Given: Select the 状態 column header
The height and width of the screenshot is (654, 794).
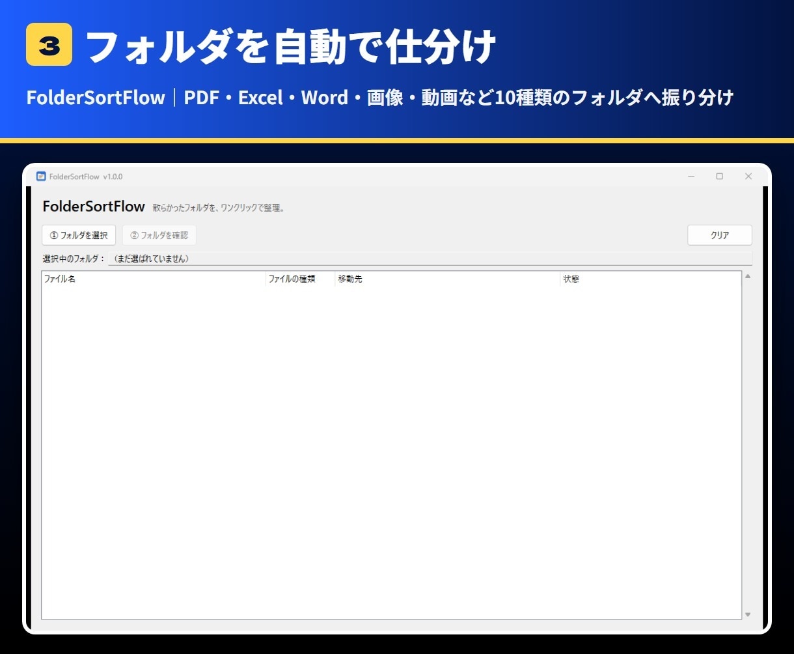Looking at the screenshot, I should click(x=651, y=279).
